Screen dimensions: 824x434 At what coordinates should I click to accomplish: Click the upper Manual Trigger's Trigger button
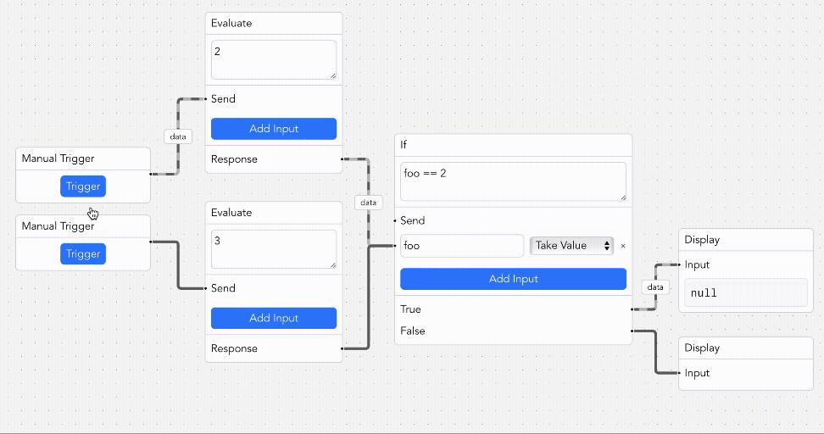click(x=83, y=186)
